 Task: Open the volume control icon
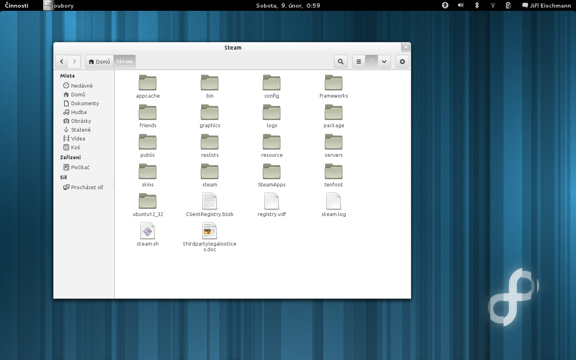coord(461,5)
